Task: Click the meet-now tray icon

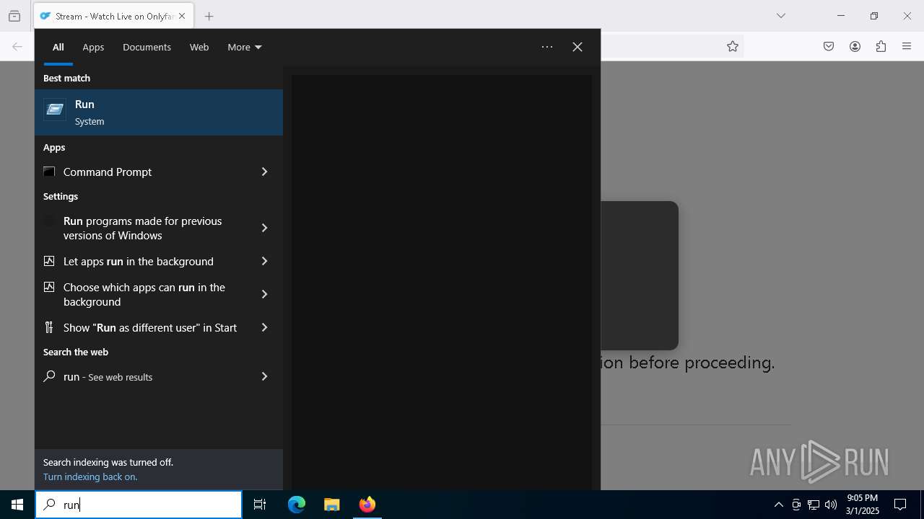Action: point(796,505)
